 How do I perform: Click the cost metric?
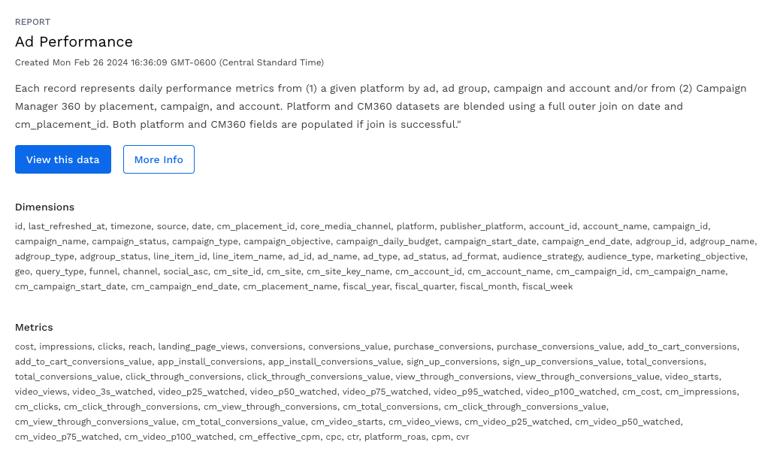24,346
